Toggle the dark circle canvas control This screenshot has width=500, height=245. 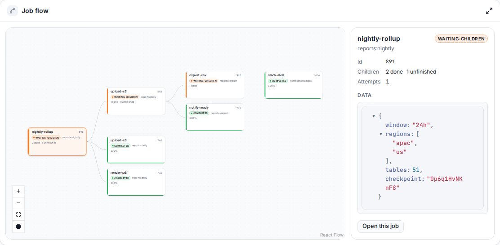pos(18,227)
